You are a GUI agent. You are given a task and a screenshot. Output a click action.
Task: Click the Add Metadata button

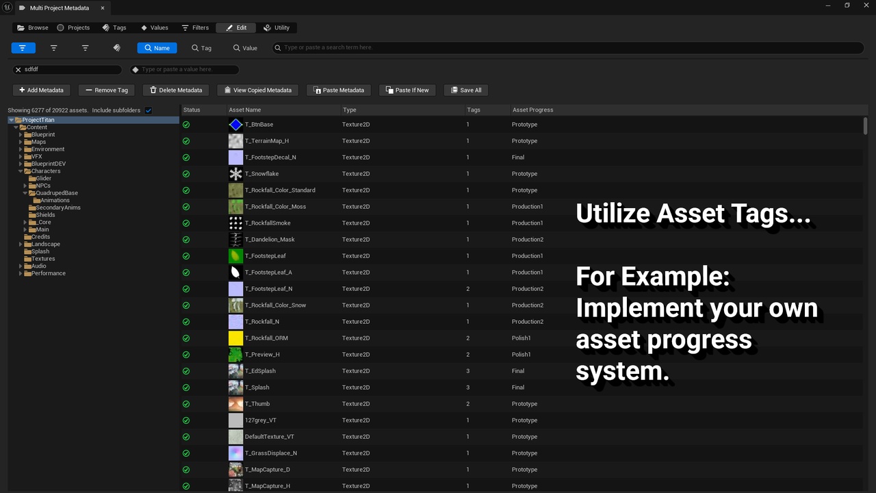click(41, 90)
